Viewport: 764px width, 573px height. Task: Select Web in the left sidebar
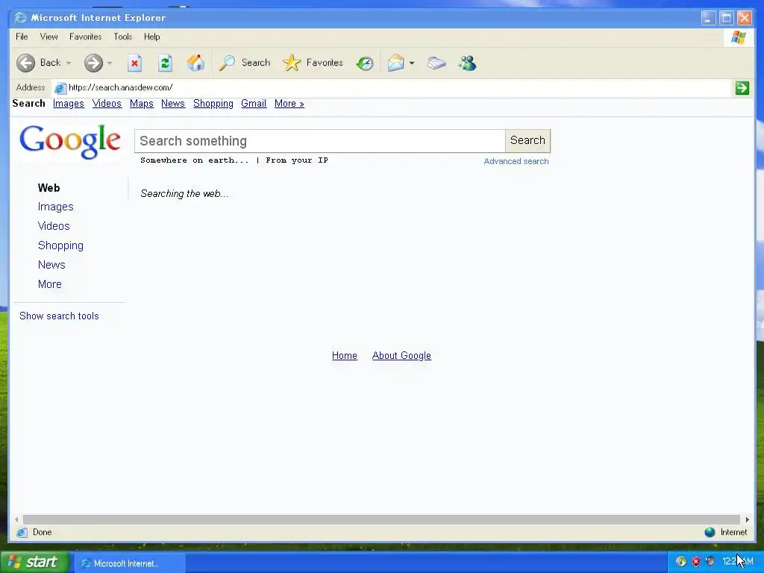(48, 188)
